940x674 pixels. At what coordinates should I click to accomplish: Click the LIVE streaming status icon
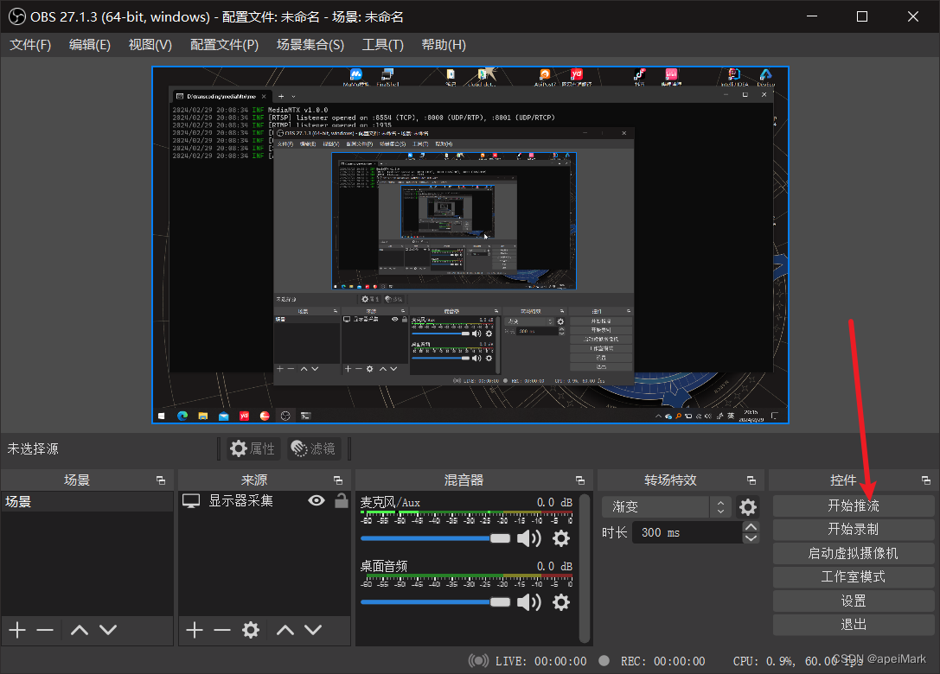pyautogui.click(x=478, y=660)
